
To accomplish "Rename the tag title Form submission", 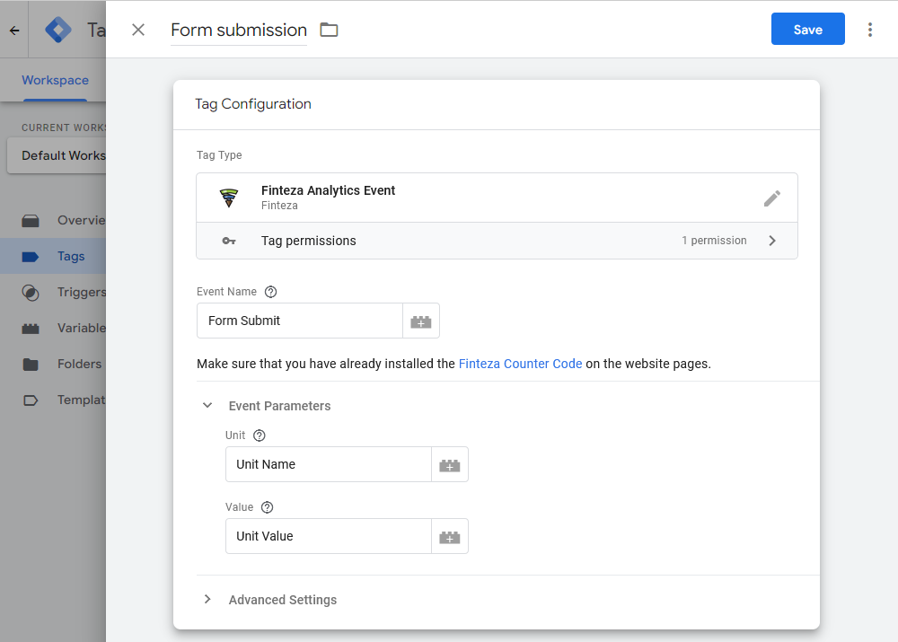I will click(239, 30).
